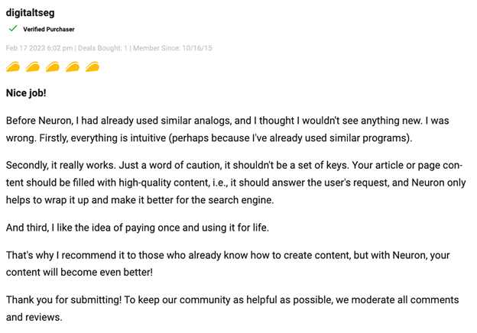Click the "Nice job!" review title
Viewport: 477px width, 333px height.
click(26, 93)
